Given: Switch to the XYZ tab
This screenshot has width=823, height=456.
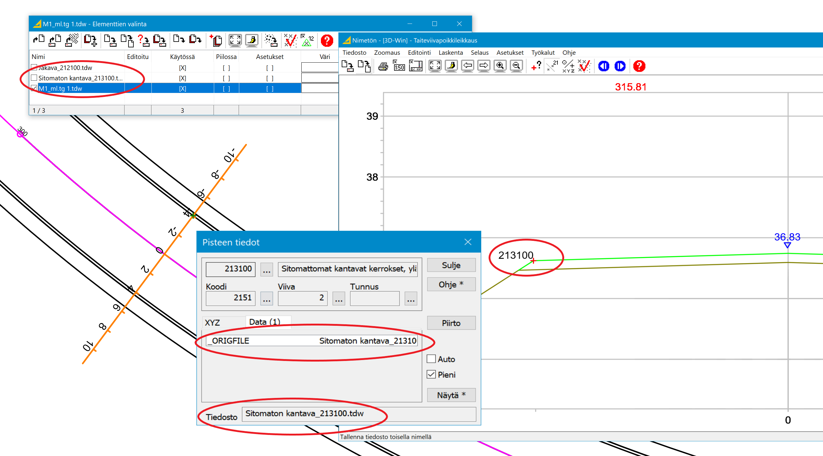Looking at the screenshot, I should [212, 322].
